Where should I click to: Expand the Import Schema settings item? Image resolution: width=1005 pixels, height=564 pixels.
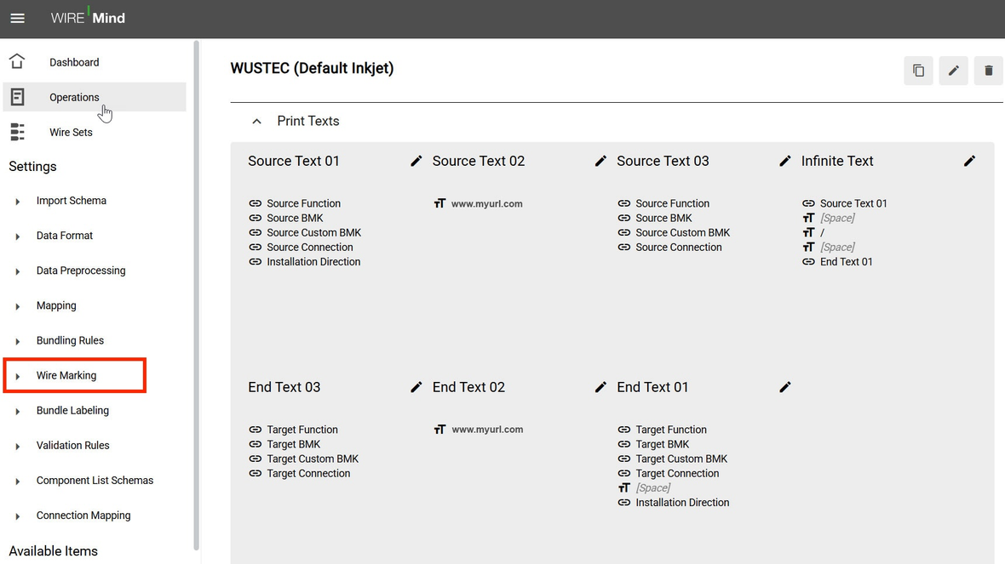pos(17,201)
